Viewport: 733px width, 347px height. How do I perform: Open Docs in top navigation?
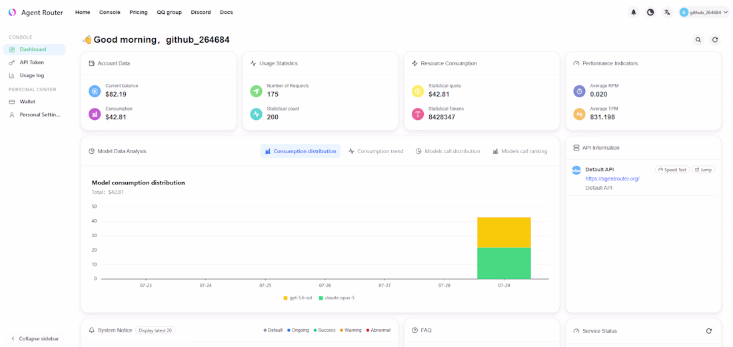tap(227, 13)
